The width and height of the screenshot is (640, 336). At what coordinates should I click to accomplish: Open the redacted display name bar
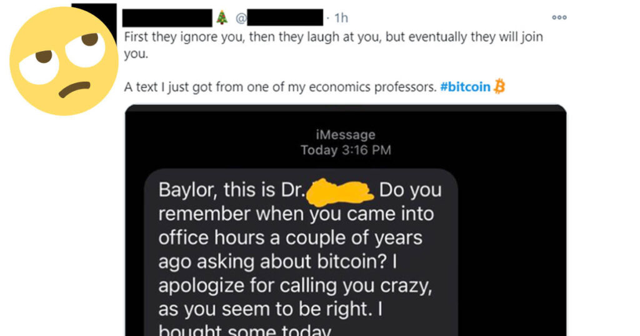click(167, 18)
